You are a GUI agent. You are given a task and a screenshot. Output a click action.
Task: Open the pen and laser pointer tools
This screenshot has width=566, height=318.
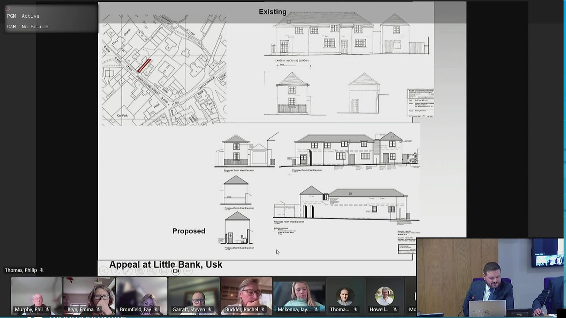128,271
